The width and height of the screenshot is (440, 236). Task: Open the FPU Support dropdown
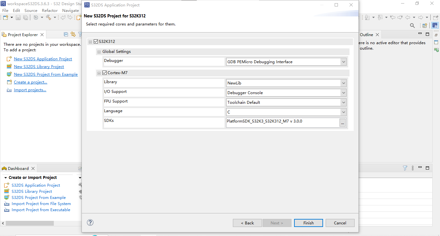click(344, 103)
